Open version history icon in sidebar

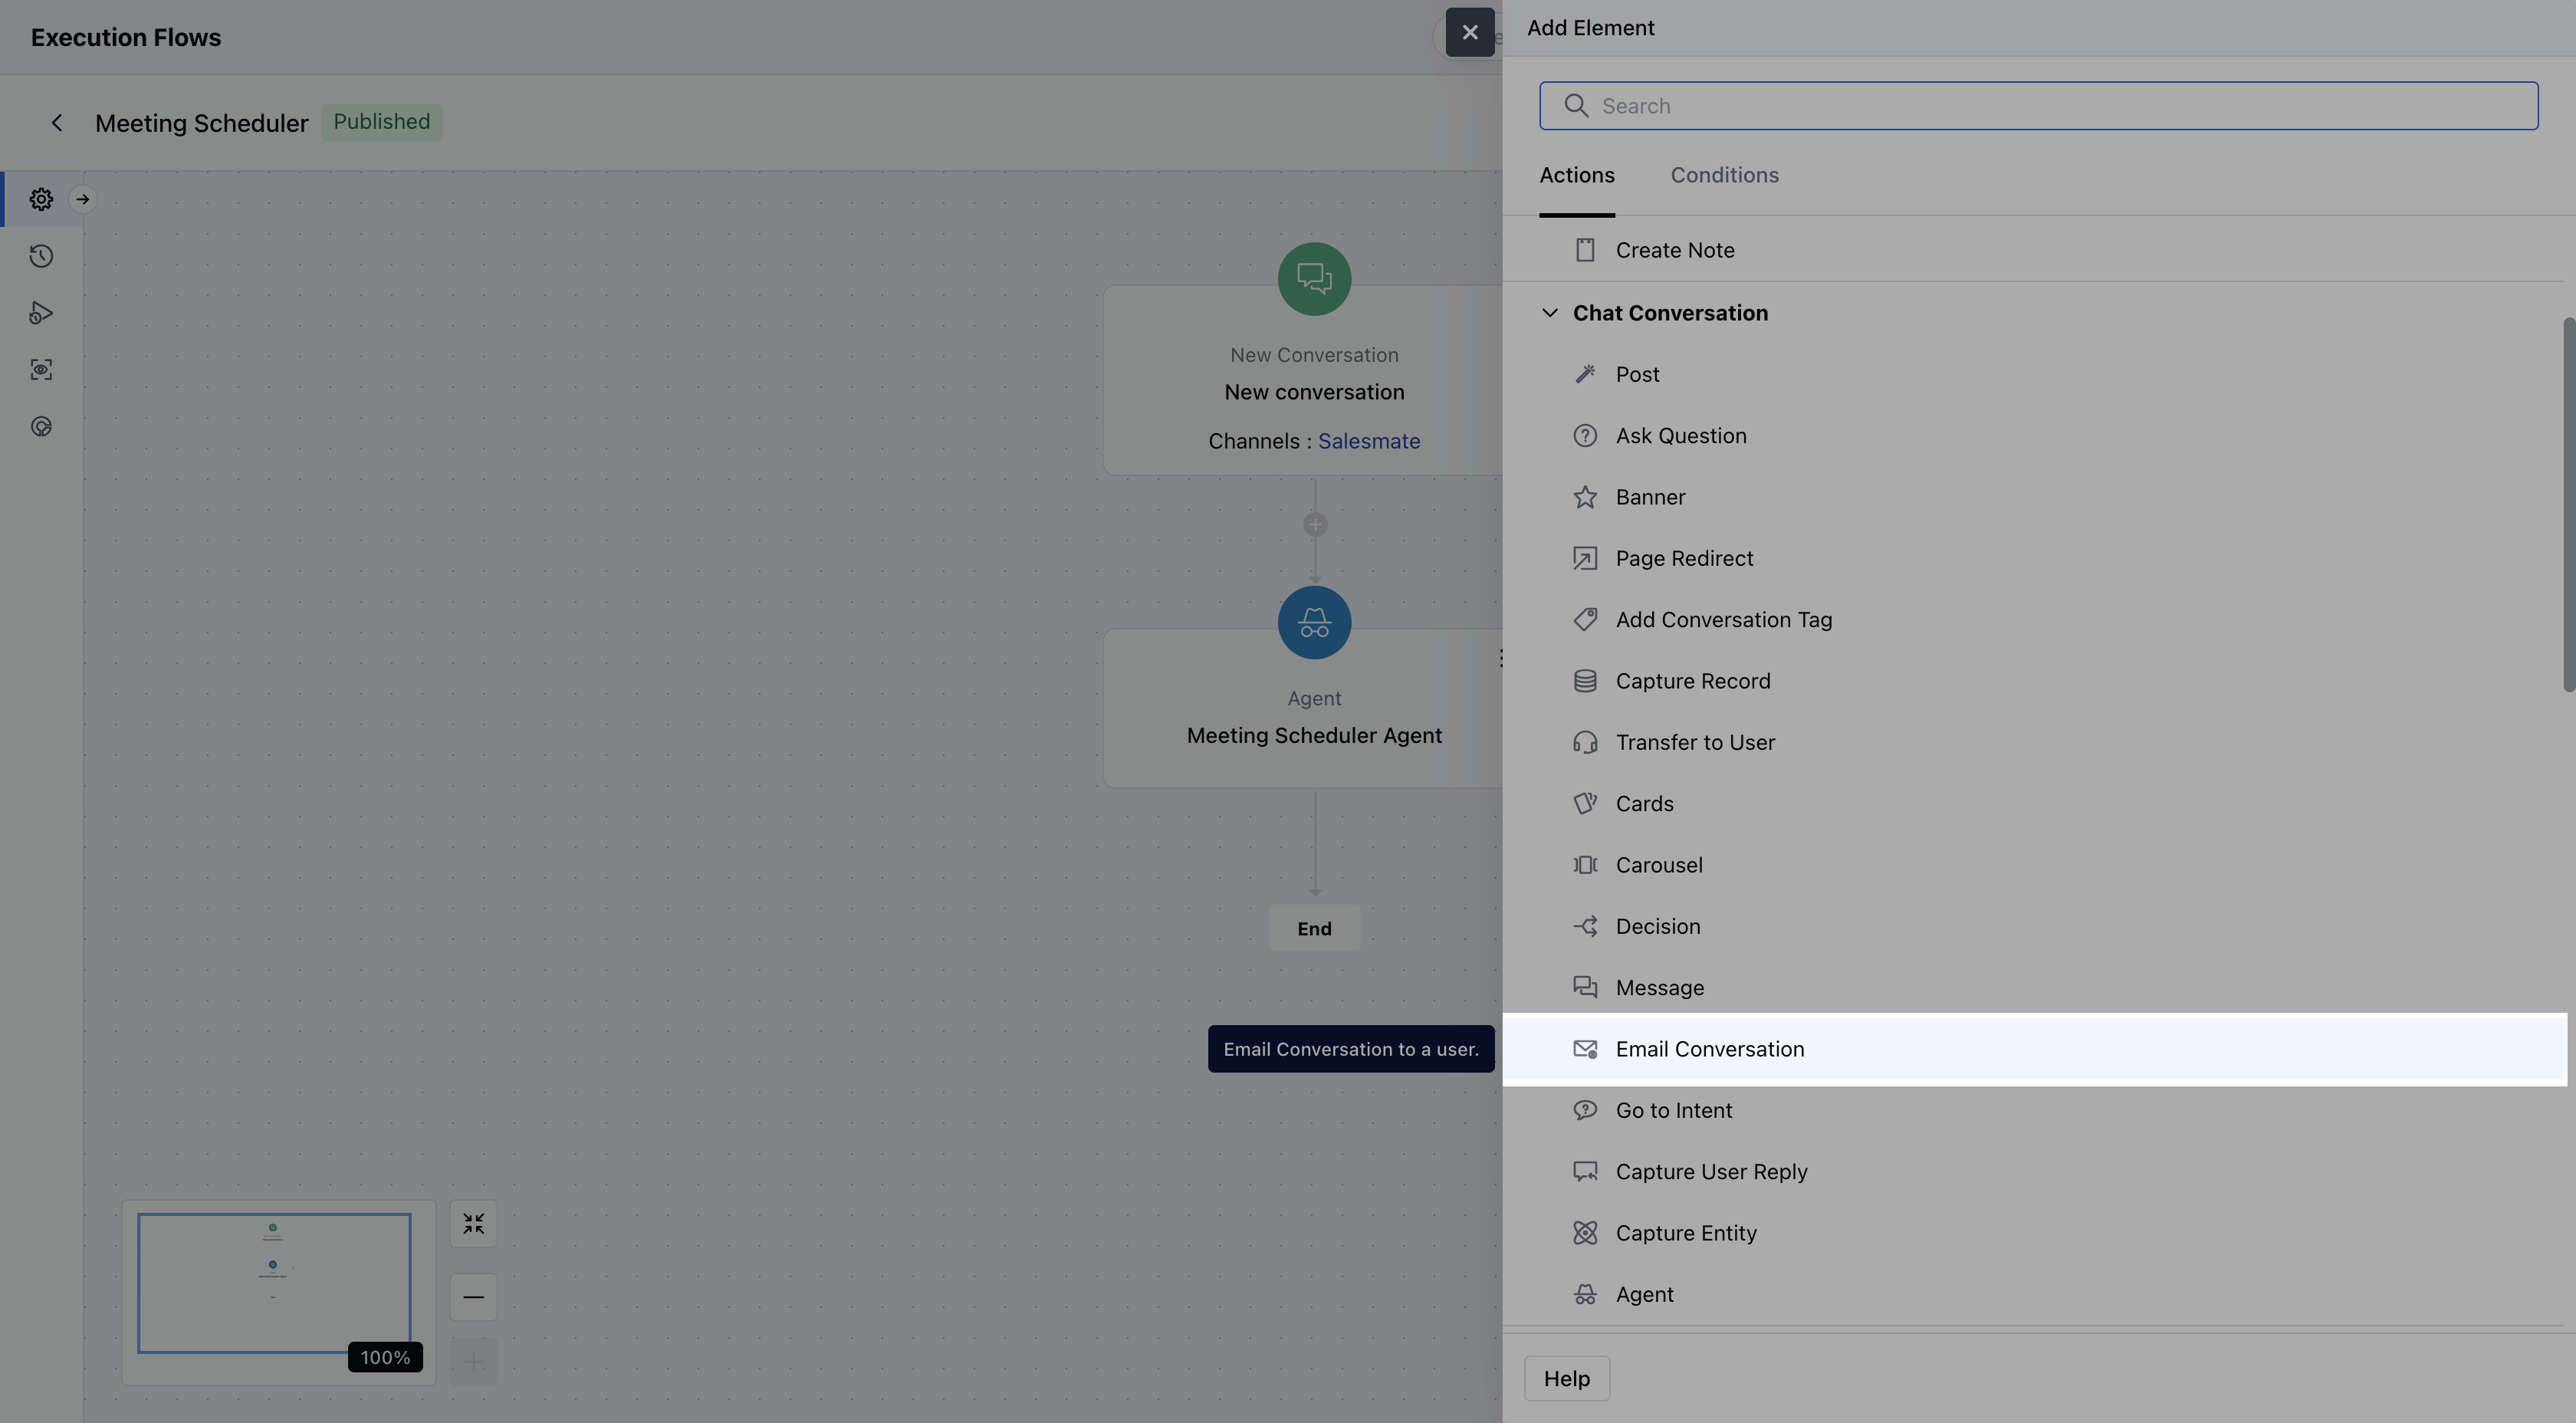pos(41,256)
